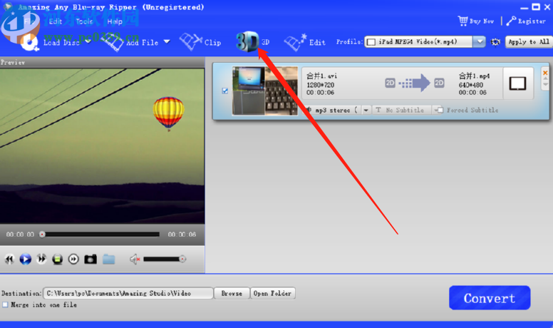Click the next frame step button
553x328 pixels.
pyautogui.click(x=73, y=260)
